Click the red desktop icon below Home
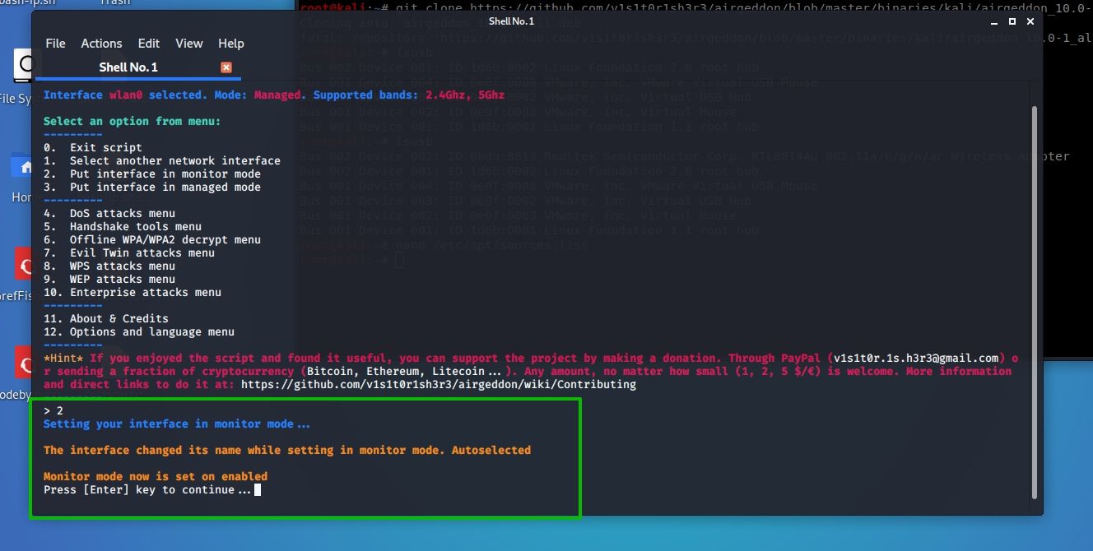This screenshot has height=551, width=1093. [24, 264]
